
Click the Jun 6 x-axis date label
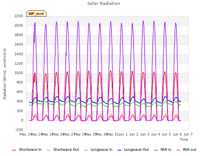177,134
